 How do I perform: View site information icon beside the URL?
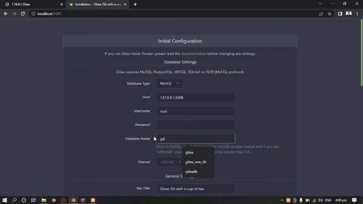coord(33,14)
